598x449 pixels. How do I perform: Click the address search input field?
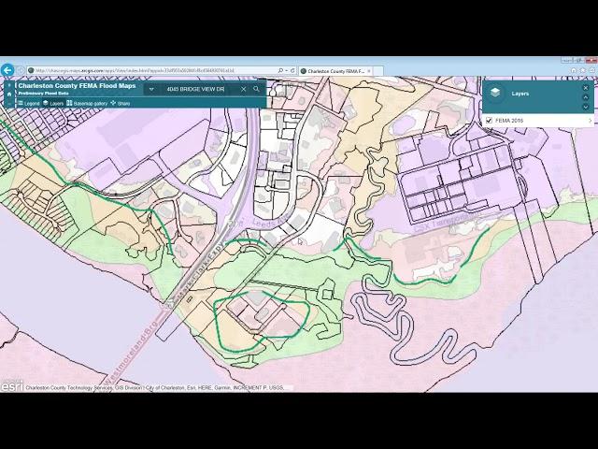coord(197,89)
